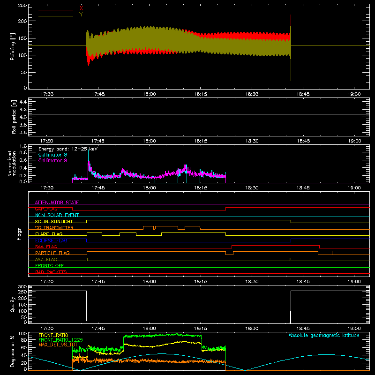Viewport: 375px width, 375px height.
Task: Click the 17:45 tick label under Quality panel
Action: click(98, 329)
